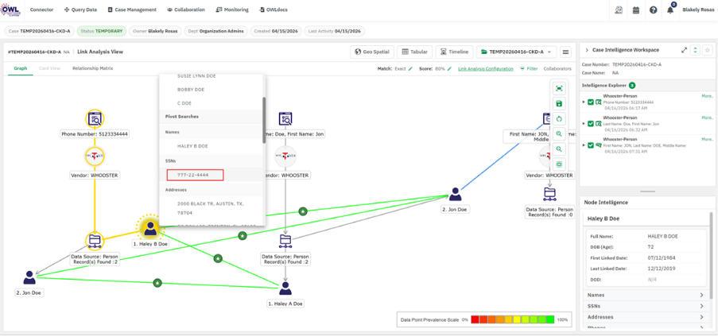Refresh the graph with the circular arrow icon
The width and height of the screenshot is (718, 336).
click(559, 119)
